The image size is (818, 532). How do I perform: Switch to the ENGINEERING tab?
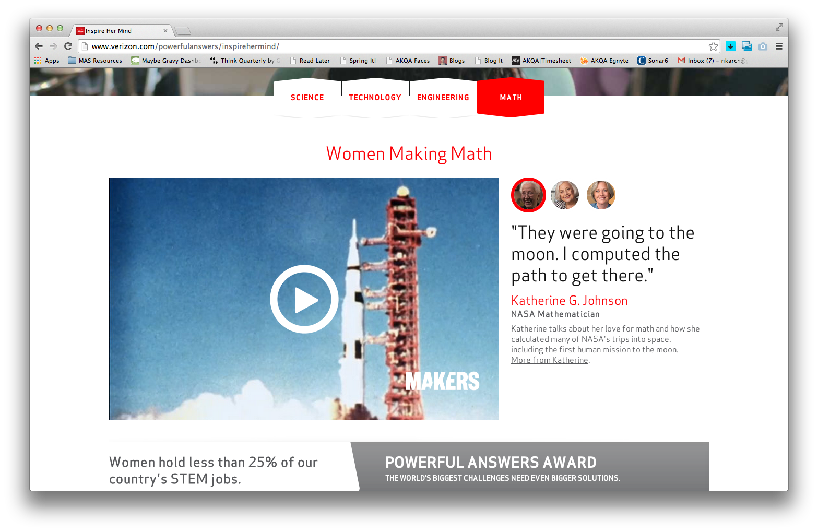point(443,98)
